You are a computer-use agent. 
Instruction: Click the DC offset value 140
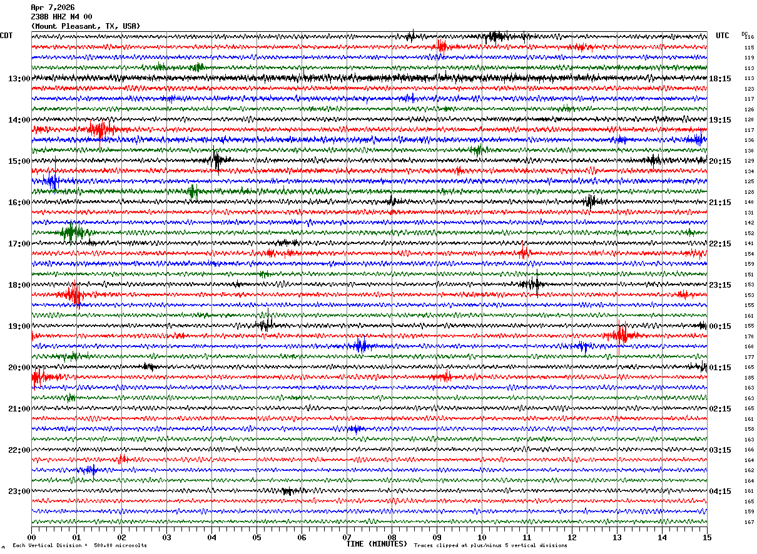[x=749, y=203]
